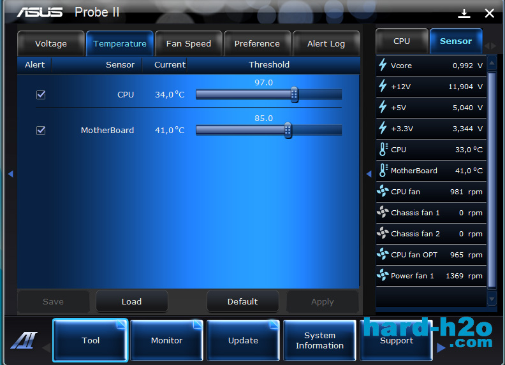
Task: Show next bottom menu items with right arrow
Action: point(441,348)
